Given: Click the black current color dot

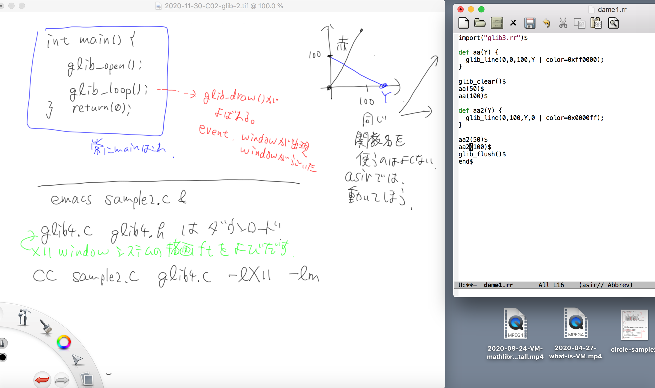Looking at the screenshot, I should tap(3, 357).
